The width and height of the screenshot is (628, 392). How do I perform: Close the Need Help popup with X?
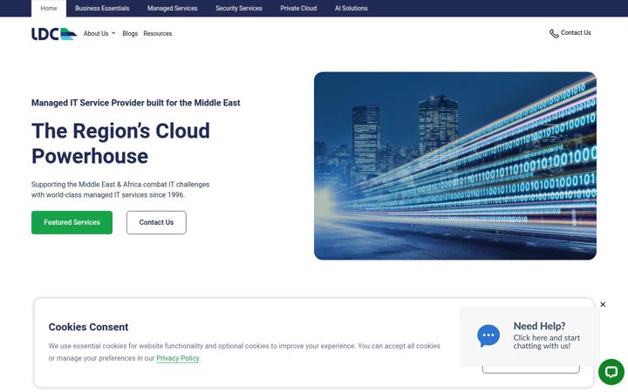(603, 304)
